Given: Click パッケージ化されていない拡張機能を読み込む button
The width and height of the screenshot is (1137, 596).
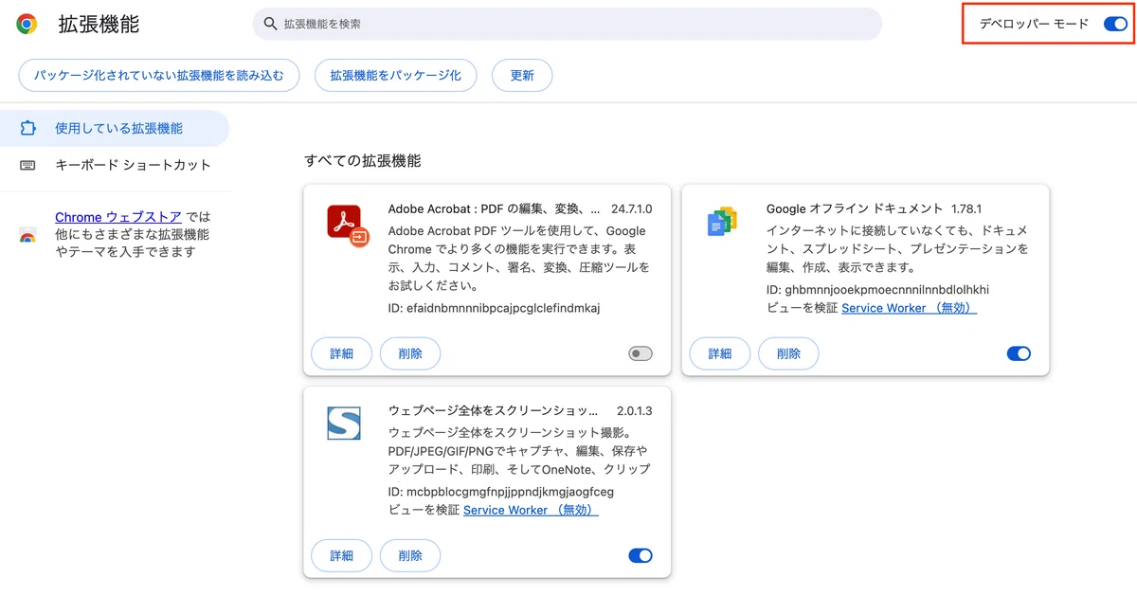Looking at the screenshot, I should [x=159, y=75].
